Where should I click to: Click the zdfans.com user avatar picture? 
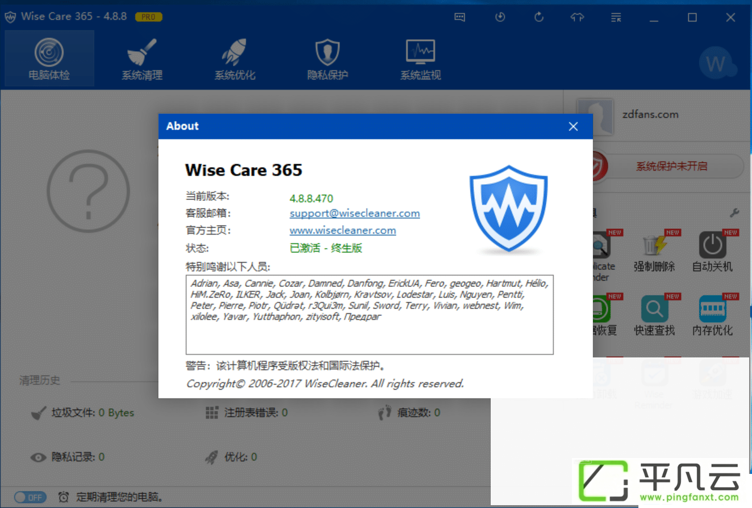click(595, 116)
